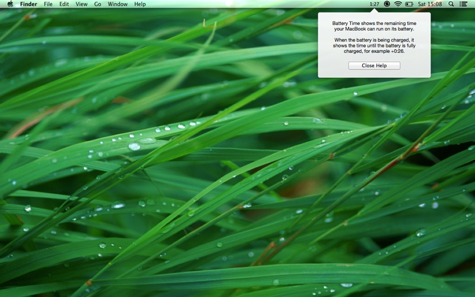This screenshot has width=475, height=297.
Task: Open the Go menu
Action: pyautogui.click(x=97, y=4)
